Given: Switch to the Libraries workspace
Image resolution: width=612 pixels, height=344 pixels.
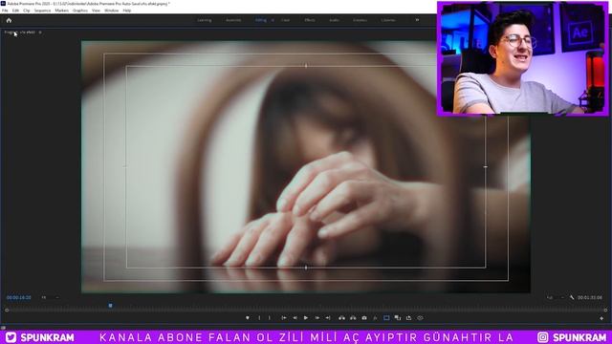Looking at the screenshot, I should (x=388, y=20).
